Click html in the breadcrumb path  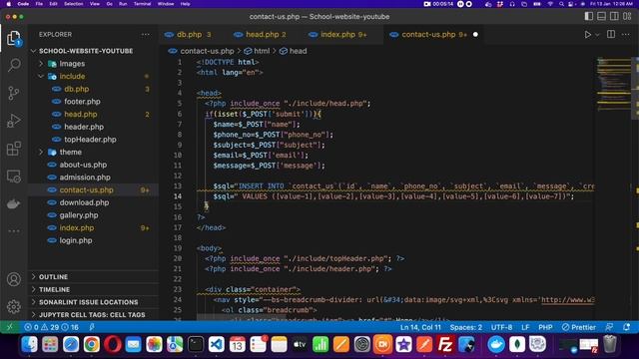tap(262, 51)
